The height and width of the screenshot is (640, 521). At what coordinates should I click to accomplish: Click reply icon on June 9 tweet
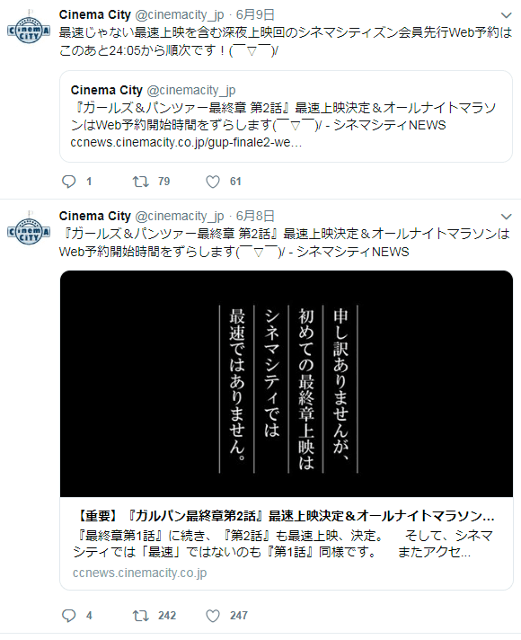tap(68, 182)
